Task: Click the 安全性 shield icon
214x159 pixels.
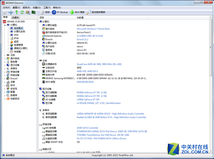Action: tap(8, 89)
